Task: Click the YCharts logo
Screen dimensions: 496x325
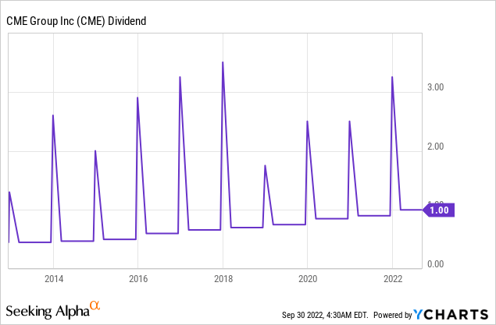Action: pos(451,315)
